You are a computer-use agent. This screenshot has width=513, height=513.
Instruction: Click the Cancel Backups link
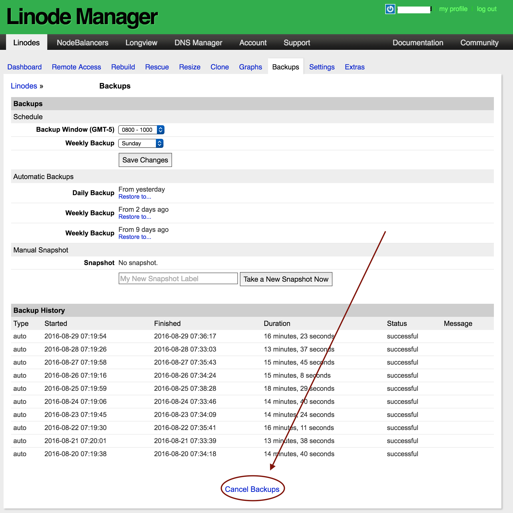[252, 489]
